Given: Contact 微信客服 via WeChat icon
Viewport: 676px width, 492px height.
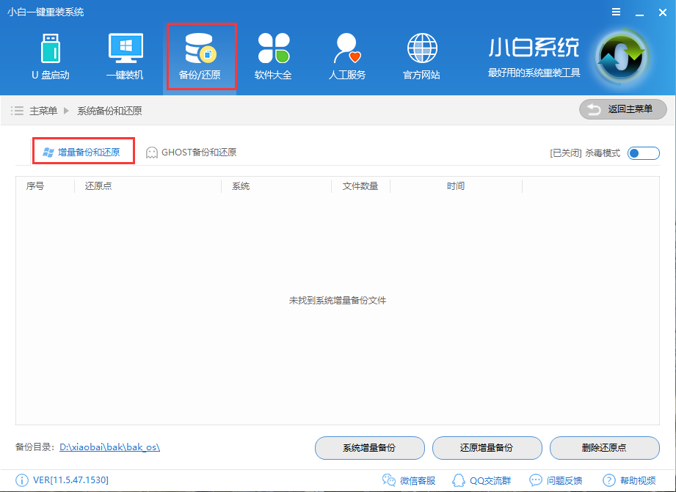Looking at the screenshot, I should 408,480.
